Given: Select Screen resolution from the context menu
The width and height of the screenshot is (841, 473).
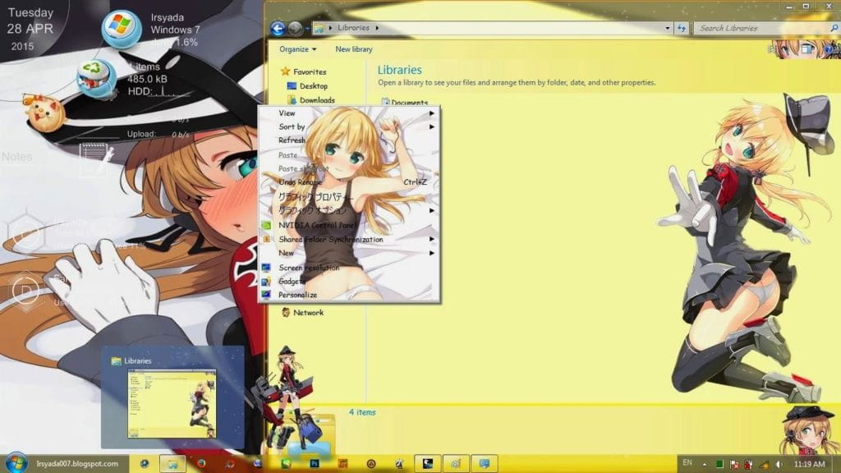Looking at the screenshot, I should (x=307, y=267).
